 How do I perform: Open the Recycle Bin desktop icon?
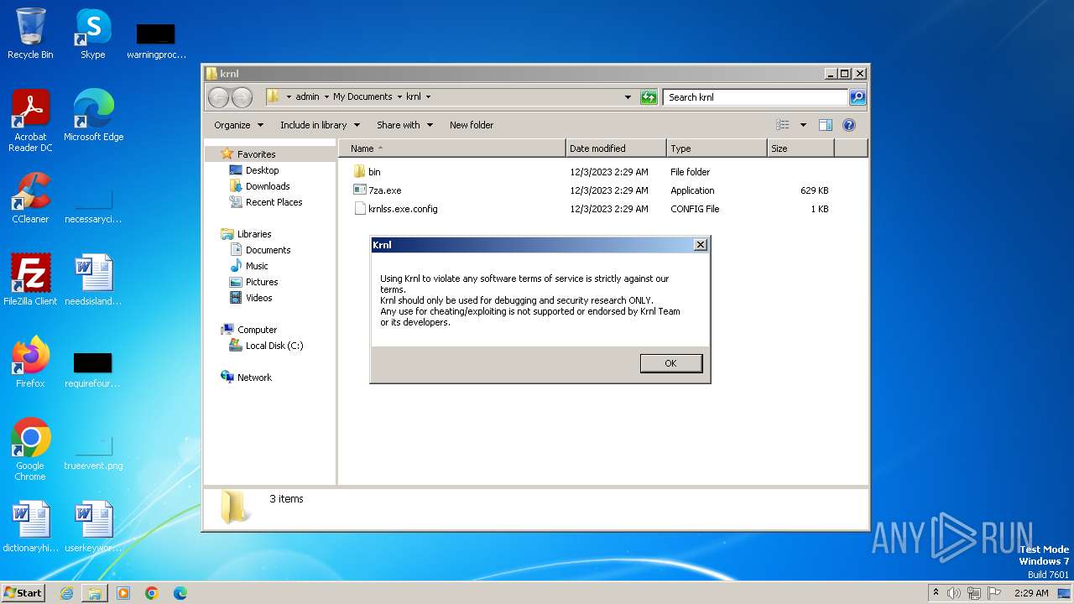[x=30, y=34]
